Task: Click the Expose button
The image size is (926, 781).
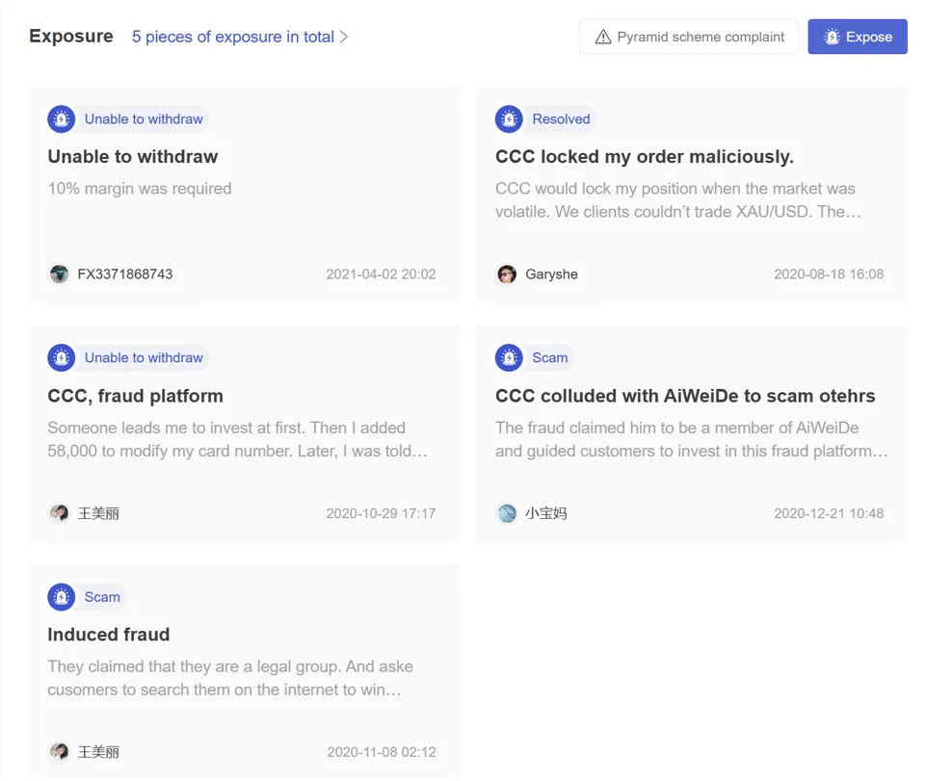Action: point(857,37)
